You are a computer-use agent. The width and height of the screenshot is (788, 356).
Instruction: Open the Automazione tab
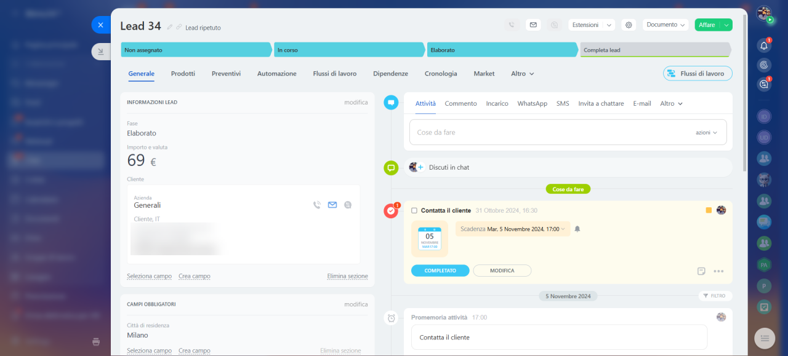(277, 73)
